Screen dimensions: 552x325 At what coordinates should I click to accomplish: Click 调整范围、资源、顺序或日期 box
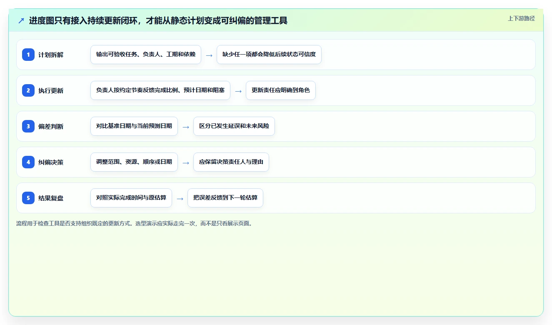(134, 162)
